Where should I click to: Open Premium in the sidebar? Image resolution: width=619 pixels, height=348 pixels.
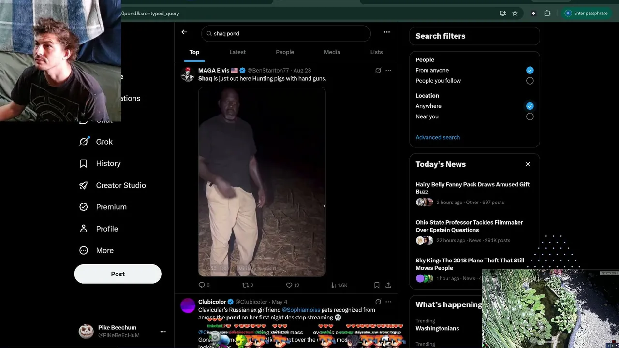pyautogui.click(x=103, y=207)
